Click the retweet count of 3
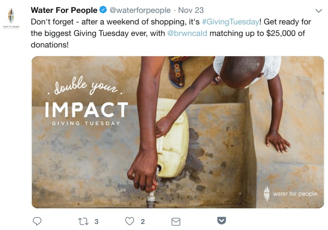 click(x=96, y=221)
